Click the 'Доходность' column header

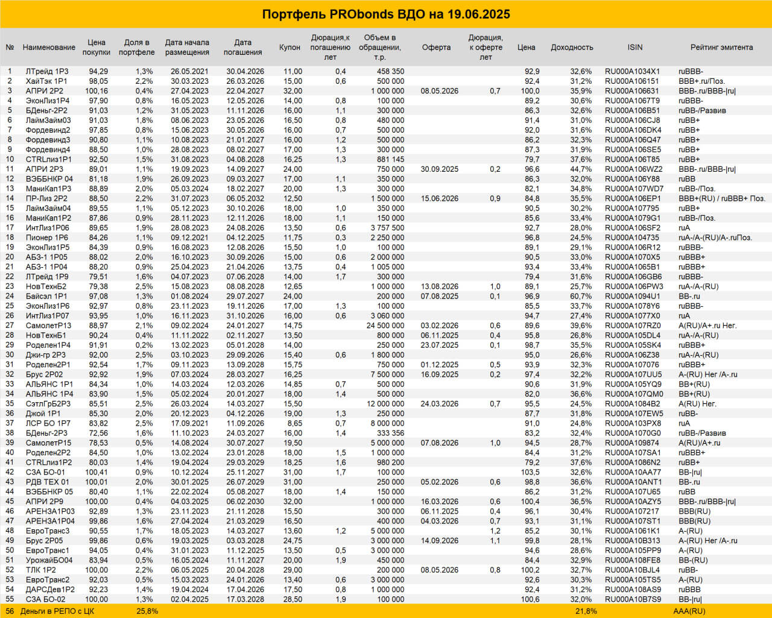[572, 48]
